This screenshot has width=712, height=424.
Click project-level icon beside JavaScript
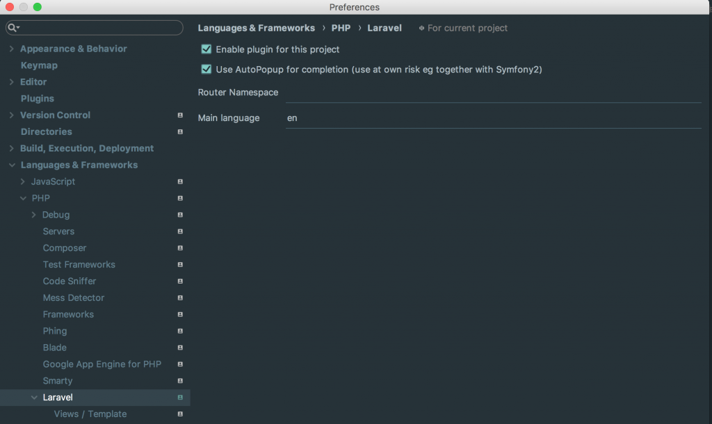[x=180, y=181]
